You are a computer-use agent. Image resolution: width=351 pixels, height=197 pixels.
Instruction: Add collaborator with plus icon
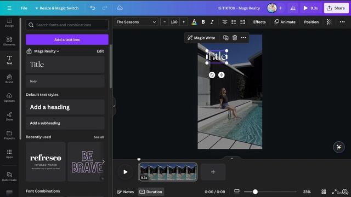click(280, 8)
